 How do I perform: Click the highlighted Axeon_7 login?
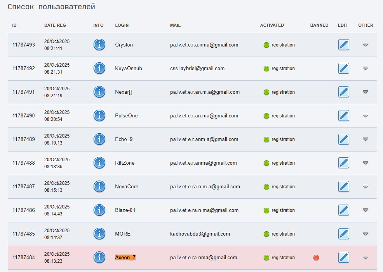coord(125,257)
